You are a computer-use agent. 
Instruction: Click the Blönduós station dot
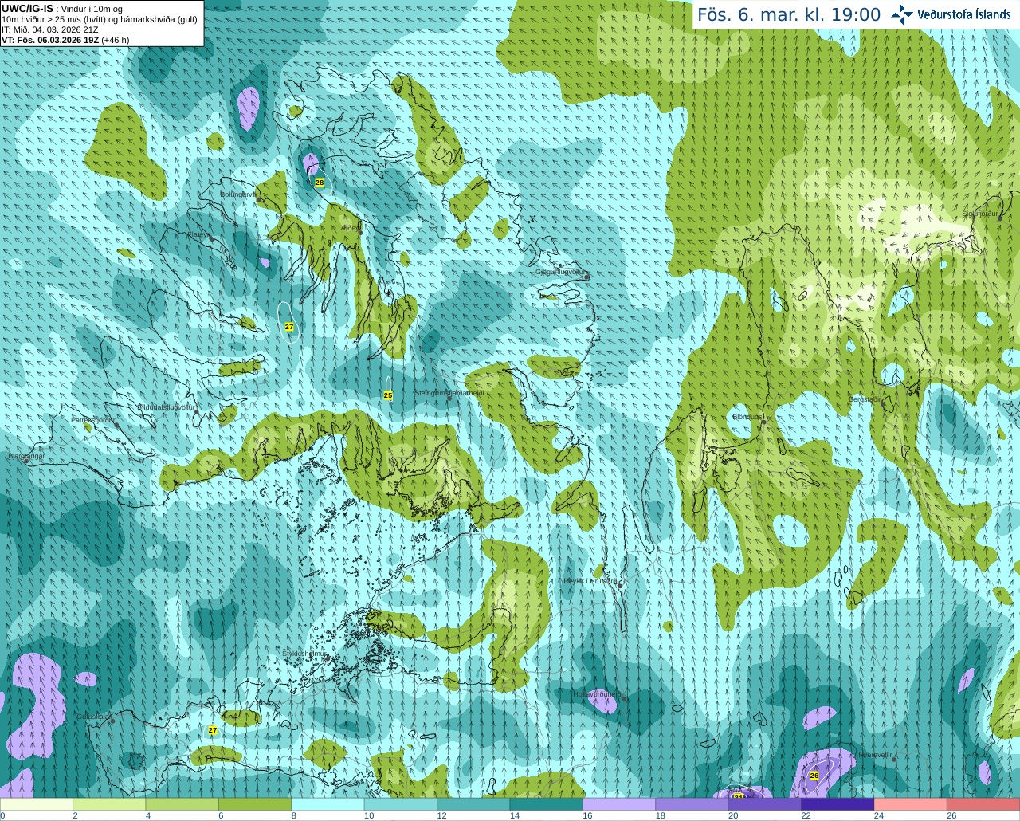[x=763, y=422]
